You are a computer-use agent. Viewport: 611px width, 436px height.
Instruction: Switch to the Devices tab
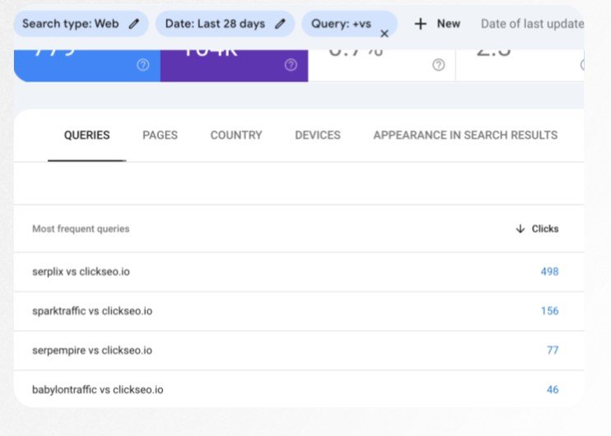point(318,135)
